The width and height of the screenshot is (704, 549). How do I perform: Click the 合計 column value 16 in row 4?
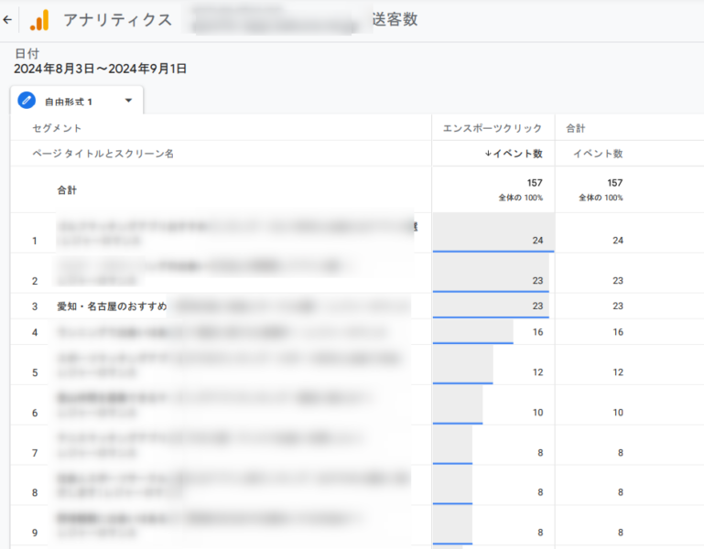[618, 332]
